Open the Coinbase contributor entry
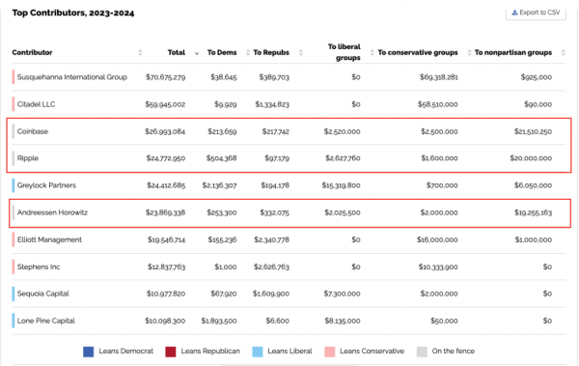 (x=33, y=131)
